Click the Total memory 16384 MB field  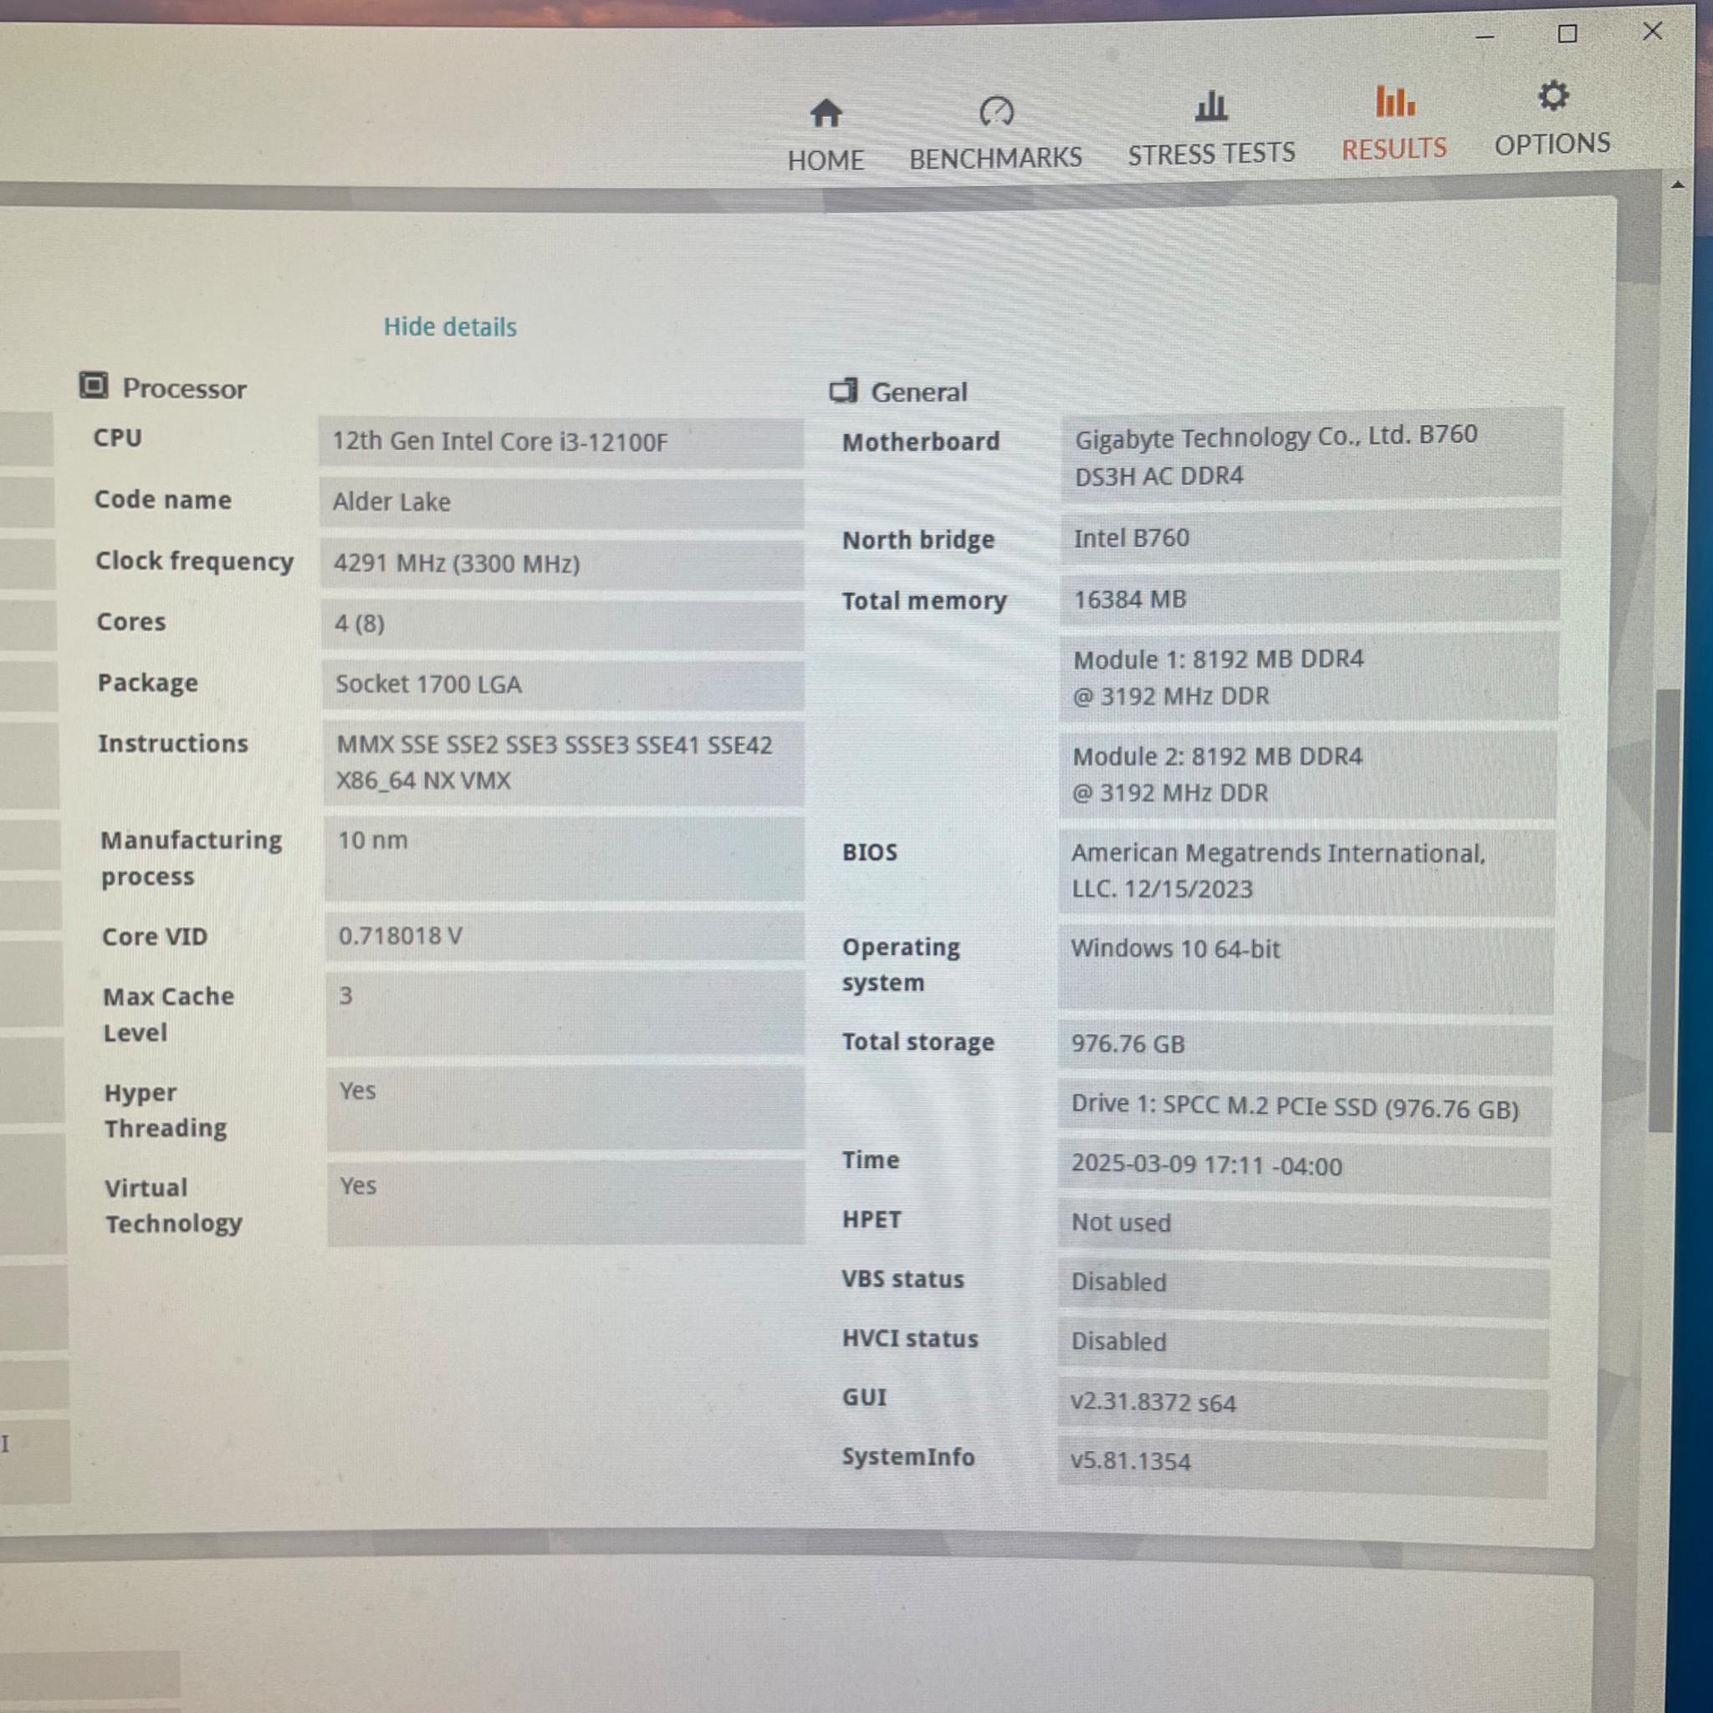(1309, 600)
